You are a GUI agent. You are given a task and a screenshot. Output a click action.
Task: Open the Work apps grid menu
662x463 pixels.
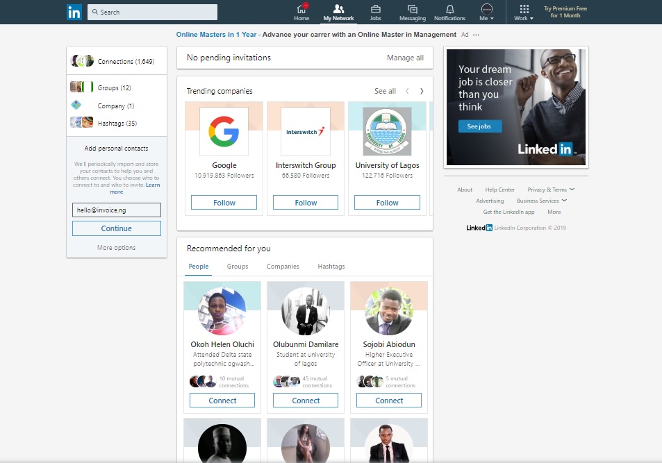coord(524,12)
